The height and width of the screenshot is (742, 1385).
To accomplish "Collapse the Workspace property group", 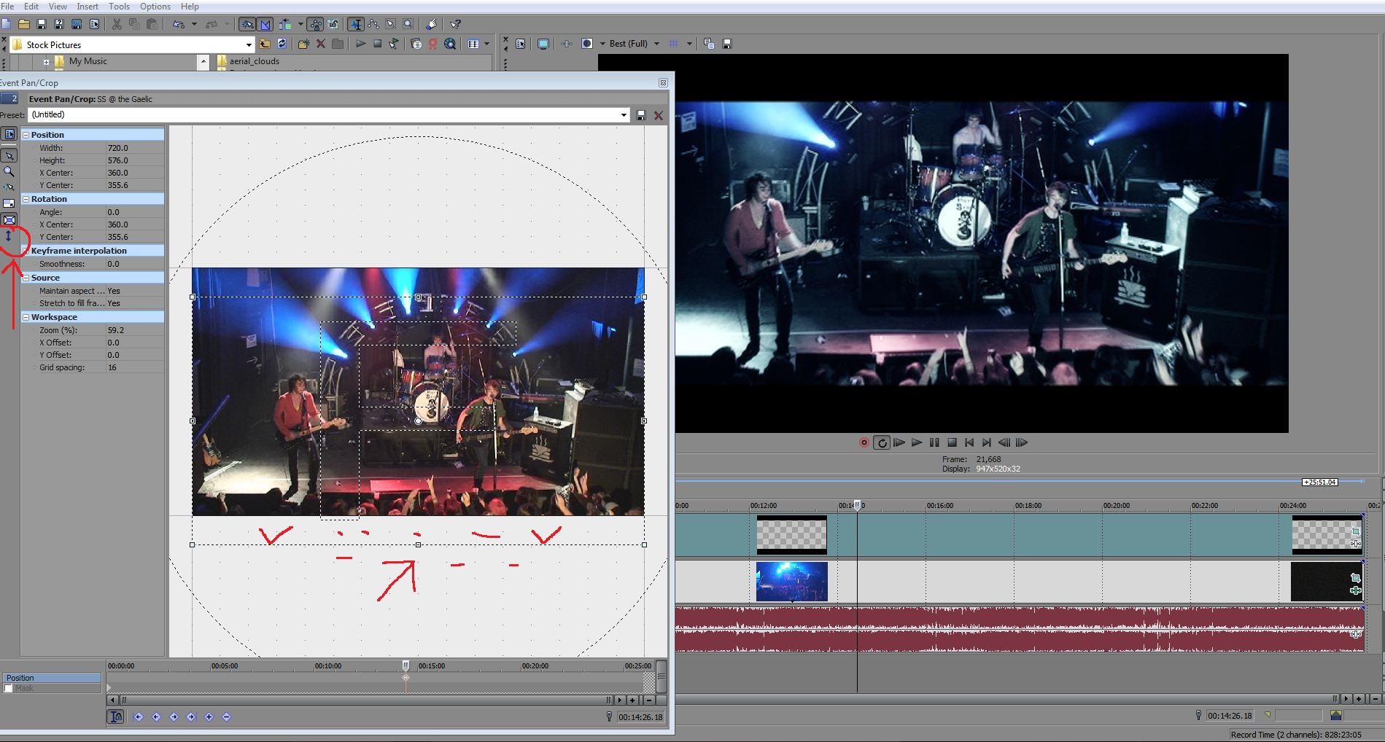I will tap(26, 317).
